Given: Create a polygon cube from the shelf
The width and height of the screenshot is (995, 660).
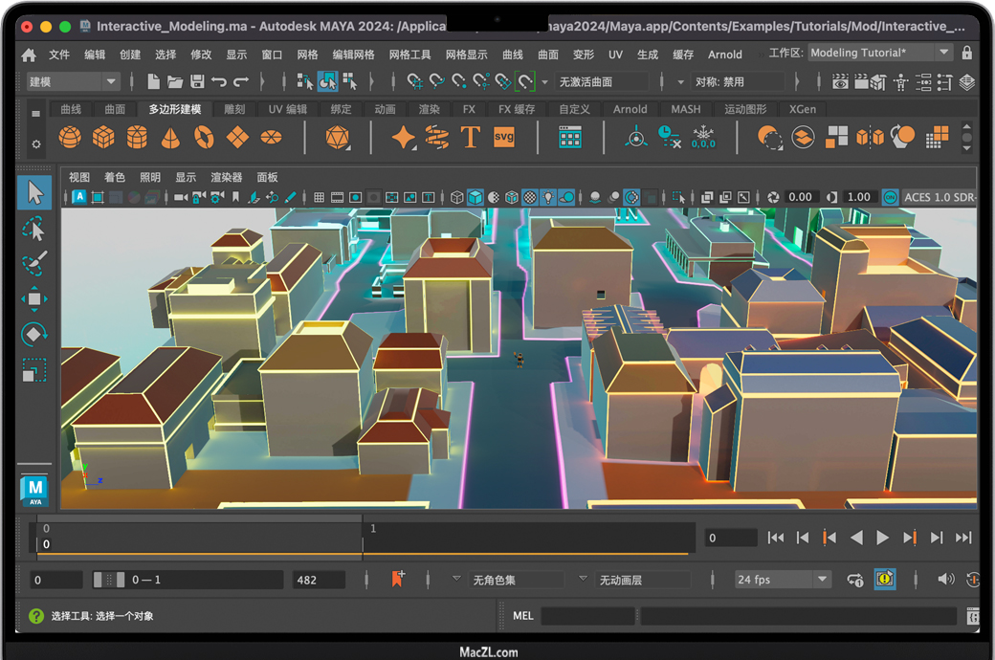Looking at the screenshot, I should (x=103, y=138).
